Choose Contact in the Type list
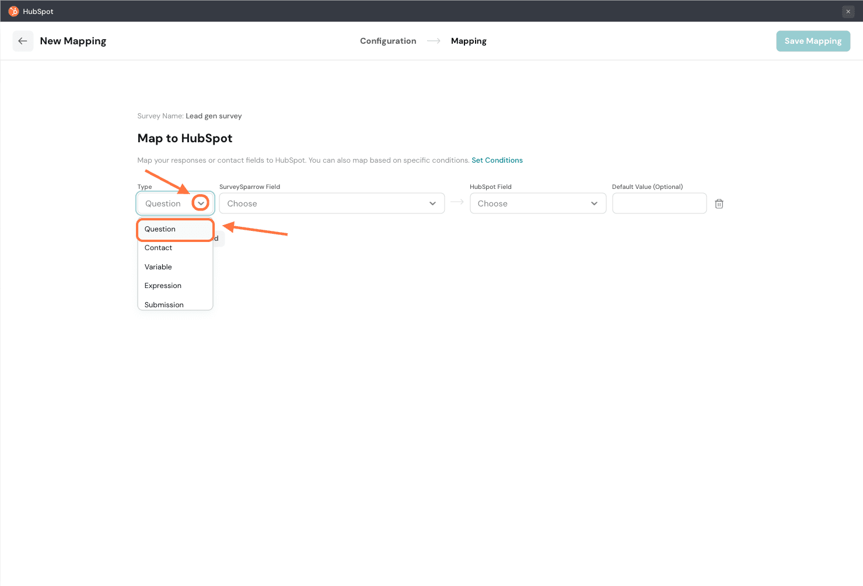Viewport: 863px width, 586px height. [x=159, y=248]
